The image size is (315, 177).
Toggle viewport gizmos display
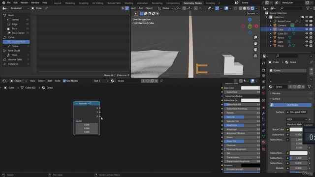[x=217, y=8]
